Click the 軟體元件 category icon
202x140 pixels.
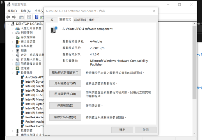pyautogui.click(x=18, y=73)
